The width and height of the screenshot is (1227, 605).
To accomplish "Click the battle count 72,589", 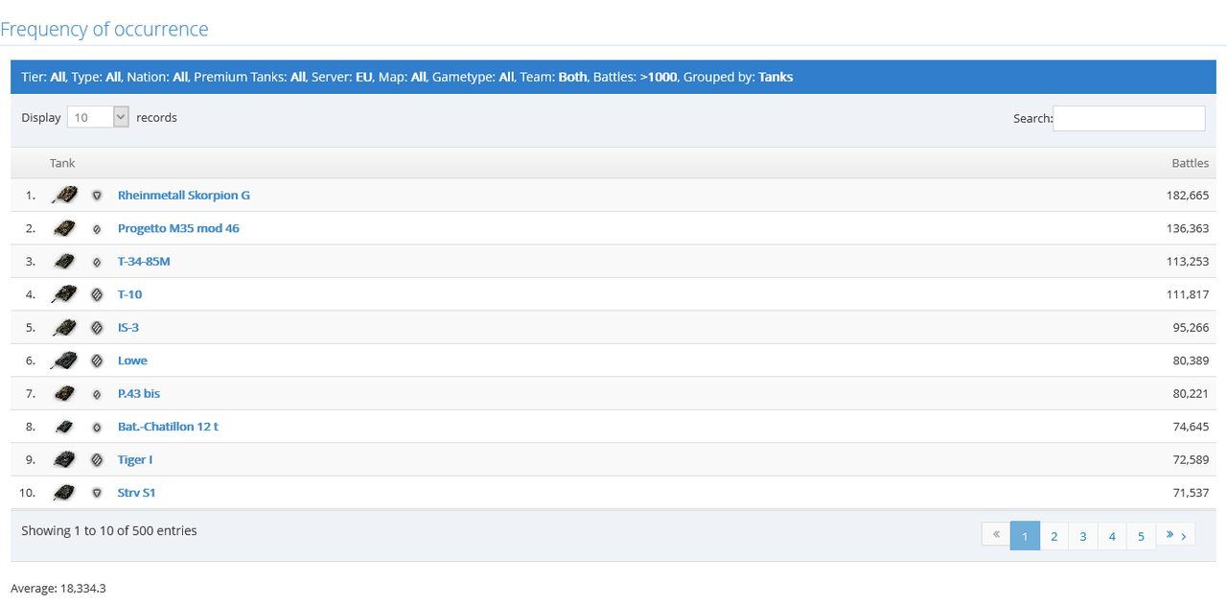I will 1191,459.
